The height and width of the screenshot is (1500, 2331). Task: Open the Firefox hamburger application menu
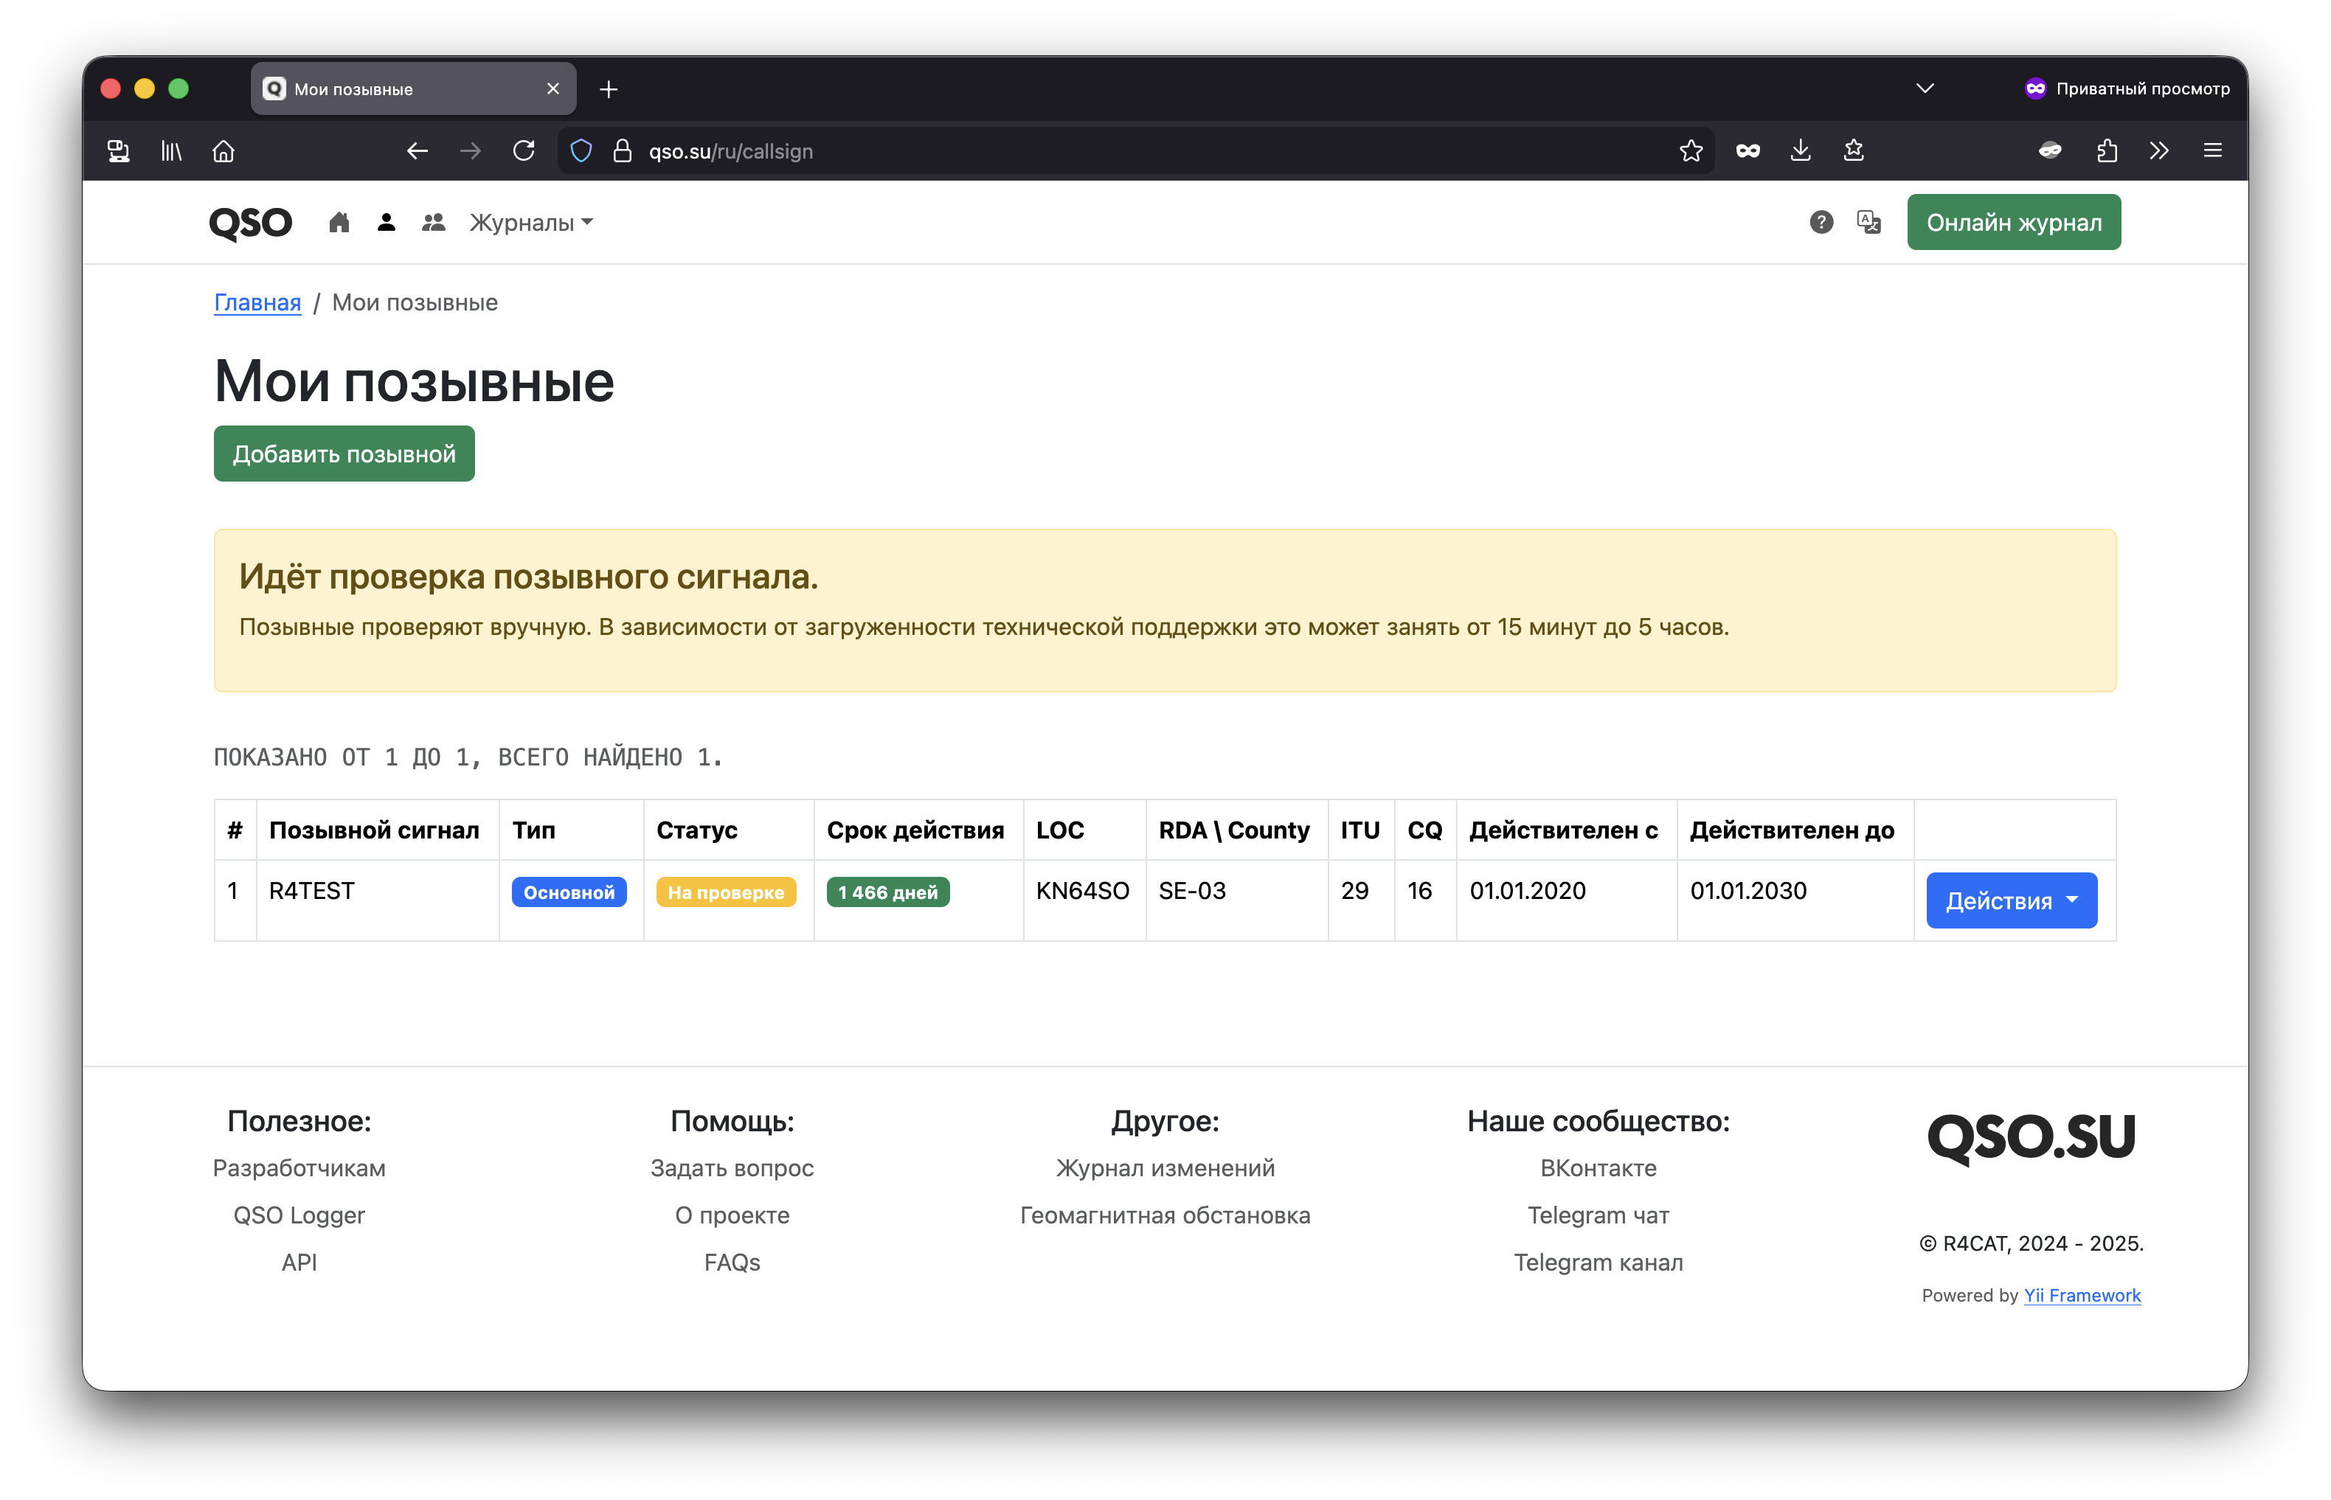[x=2212, y=151]
